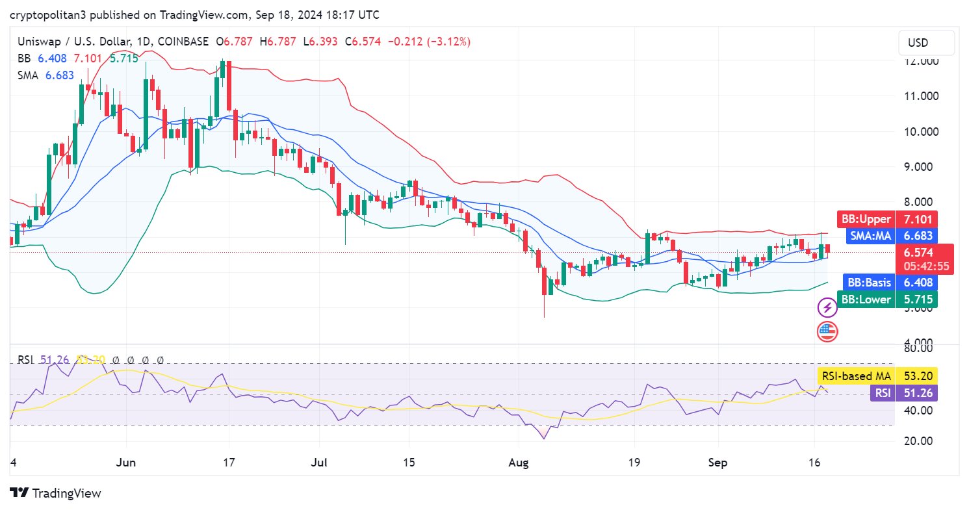Click the −0.212 (−3.12%) change value
The image size is (969, 510).
point(429,42)
